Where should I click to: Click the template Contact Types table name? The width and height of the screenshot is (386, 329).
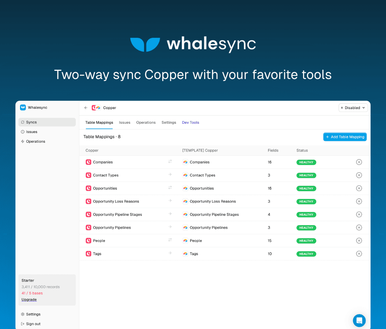tap(202, 175)
